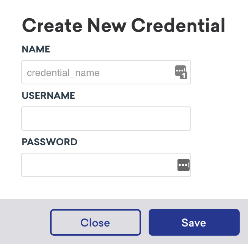Click the NAME field label

point(36,49)
